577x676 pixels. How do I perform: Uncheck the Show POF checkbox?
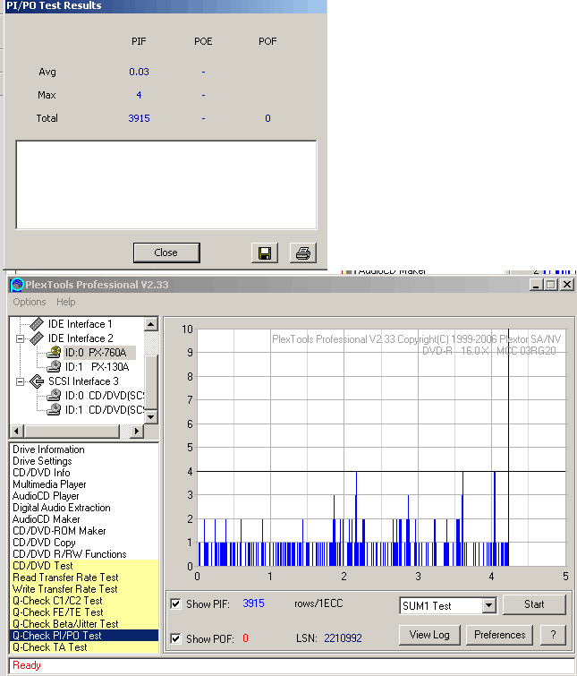[x=174, y=638]
